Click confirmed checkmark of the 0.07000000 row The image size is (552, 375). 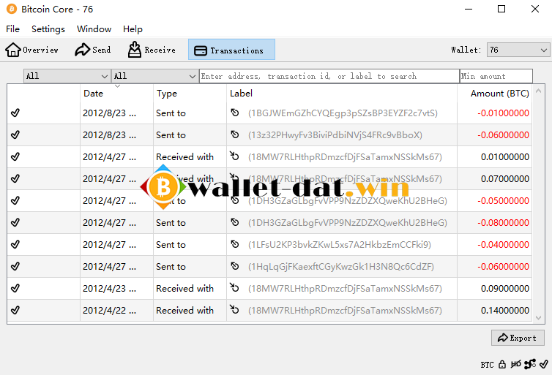[15, 178]
